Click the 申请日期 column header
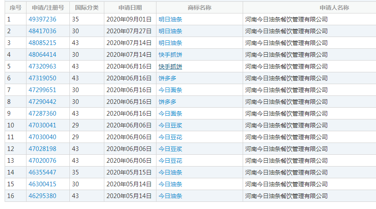This screenshot has height=209, width=376. (x=130, y=8)
